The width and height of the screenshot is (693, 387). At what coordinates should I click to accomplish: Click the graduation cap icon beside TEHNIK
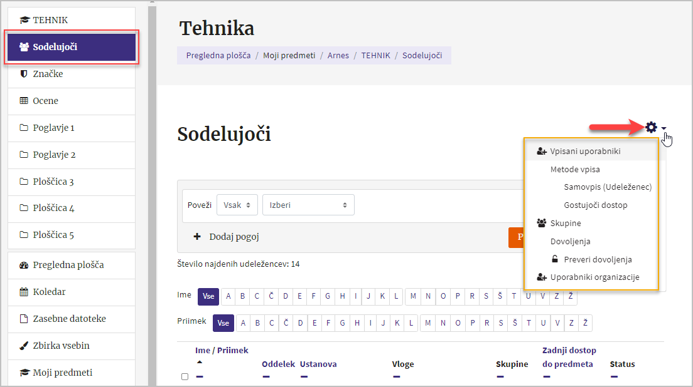(24, 20)
